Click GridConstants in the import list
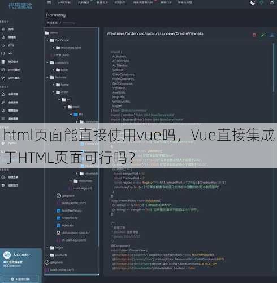Image resolution: width=277 pixels, height=283 pixels. click(x=123, y=83)
